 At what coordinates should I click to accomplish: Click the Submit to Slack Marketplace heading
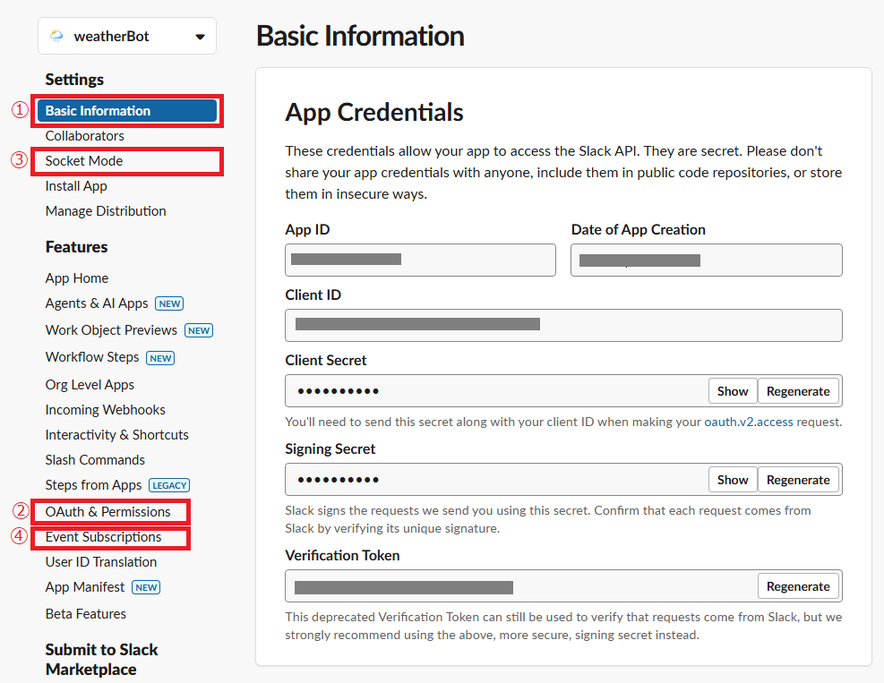tap(101, 660)
